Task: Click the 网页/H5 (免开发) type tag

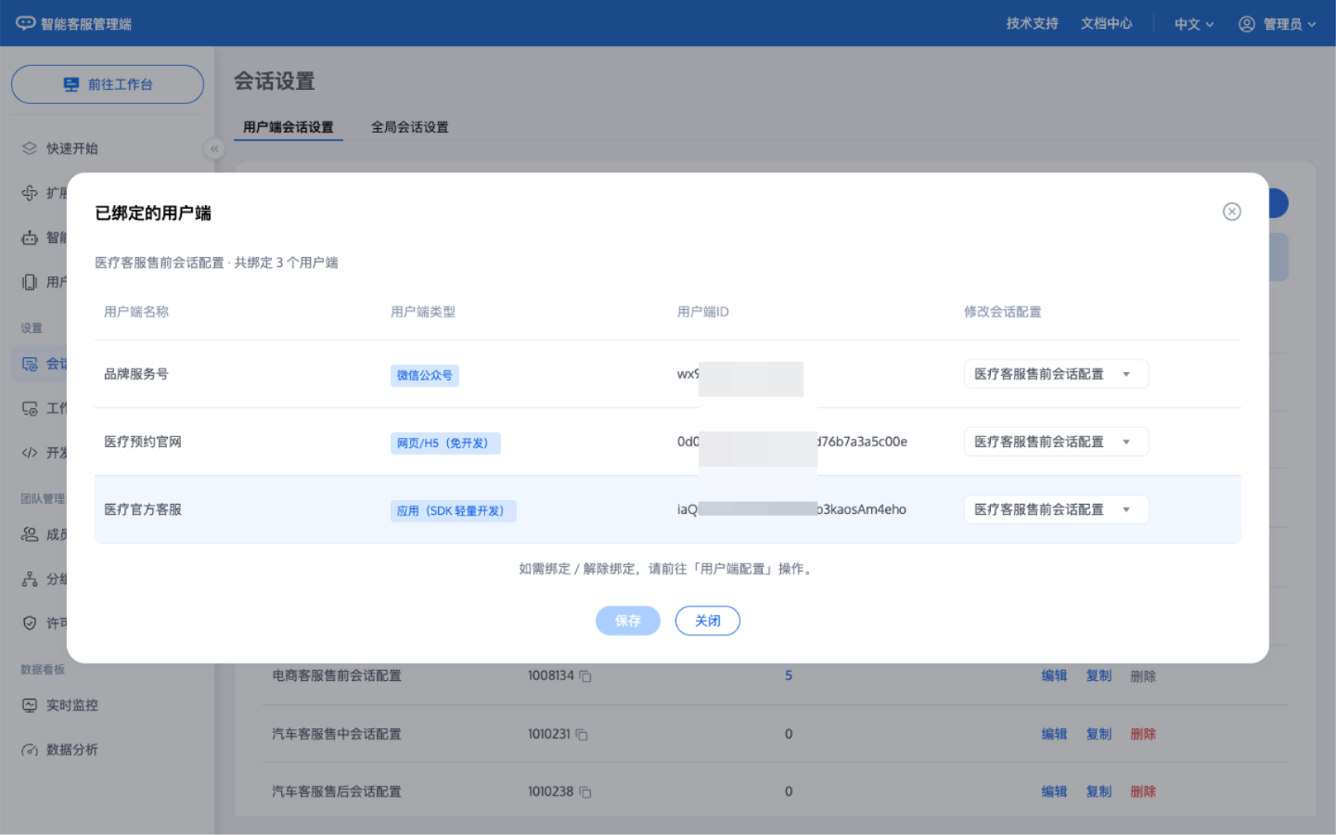Action: point(445,443)
